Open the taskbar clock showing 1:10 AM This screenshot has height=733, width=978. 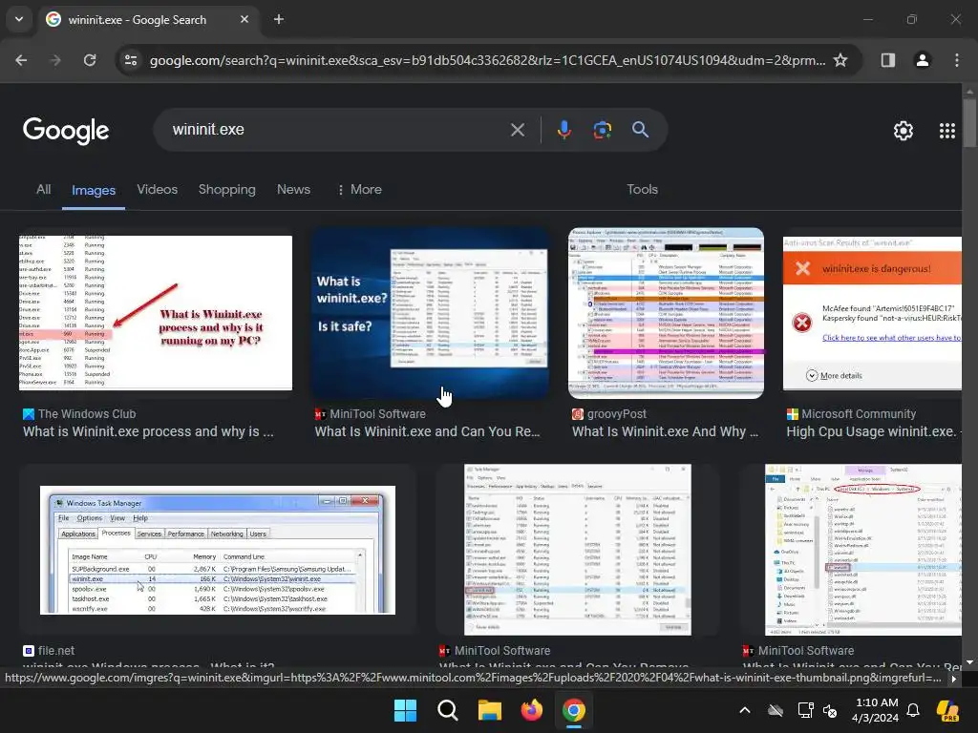(x=876, y=710)
